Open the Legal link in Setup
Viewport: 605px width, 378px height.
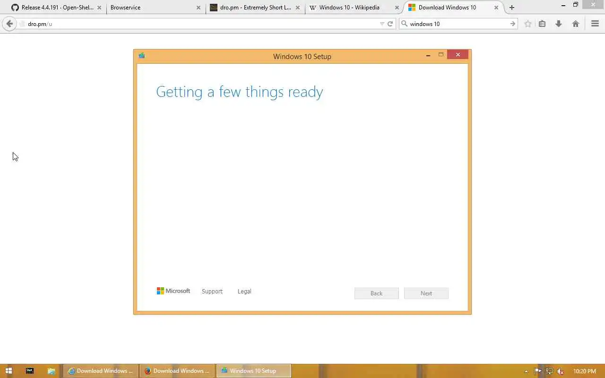(x=244, y=292)
